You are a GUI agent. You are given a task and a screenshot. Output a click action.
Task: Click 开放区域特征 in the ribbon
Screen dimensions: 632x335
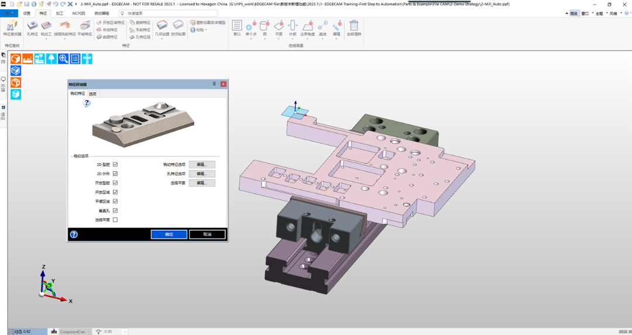tap(111, 23)
